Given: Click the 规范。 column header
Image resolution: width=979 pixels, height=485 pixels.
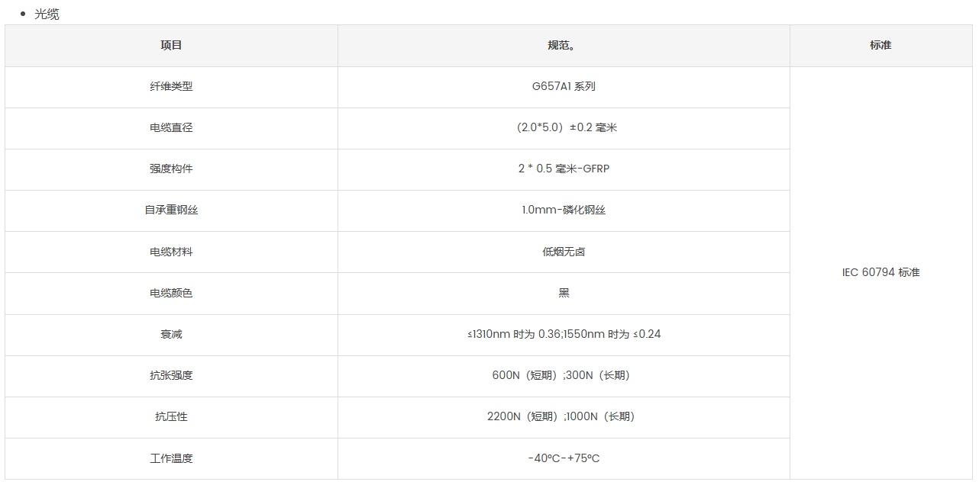Looking at the screenshot, I should pyautogui.click(x=564, y=45).
